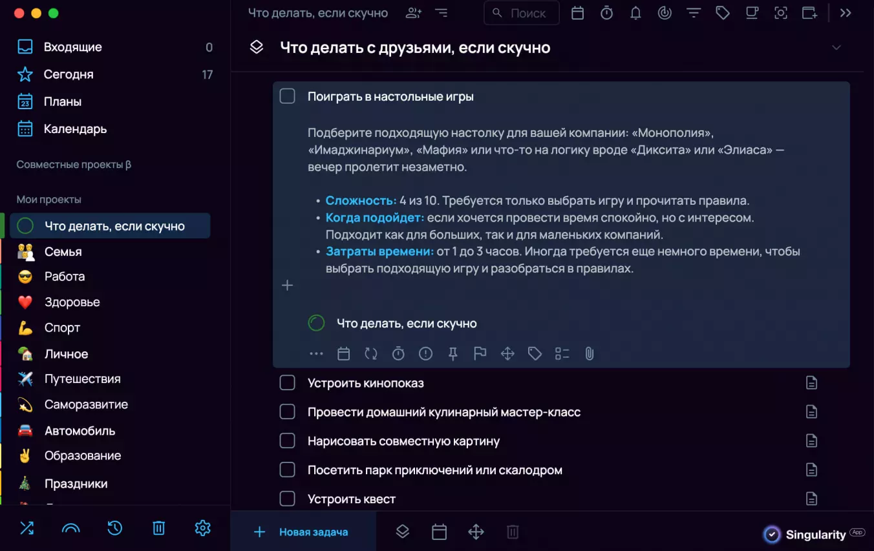Screen dimensions: 874x551
Task: Check off Устроить квест task
Action: click(x=287, y=499)
